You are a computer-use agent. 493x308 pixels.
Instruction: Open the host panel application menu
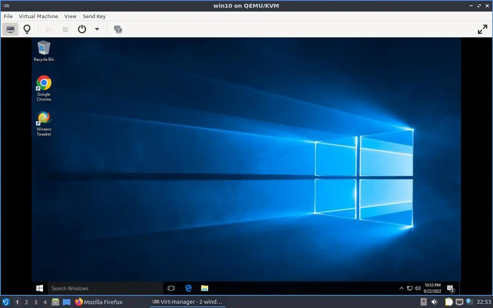pyautogui.click(x=6, y=302)
